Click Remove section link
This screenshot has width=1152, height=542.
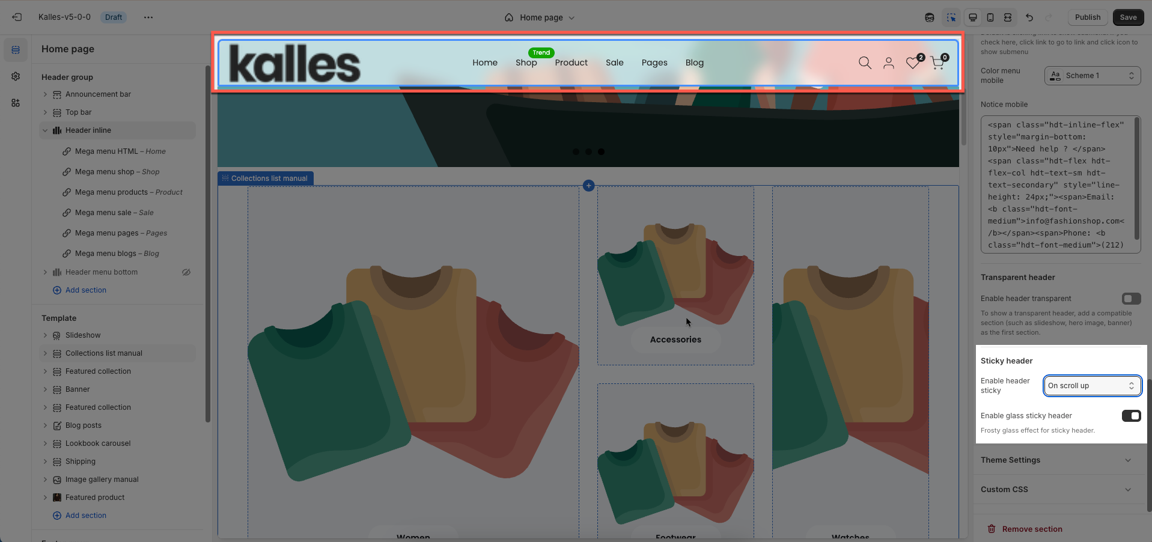pyautogui.click(x=1032, y=529)
